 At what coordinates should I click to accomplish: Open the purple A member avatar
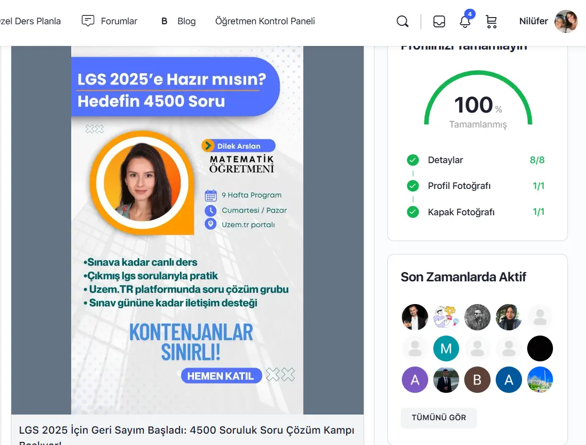tap(415, 380)
